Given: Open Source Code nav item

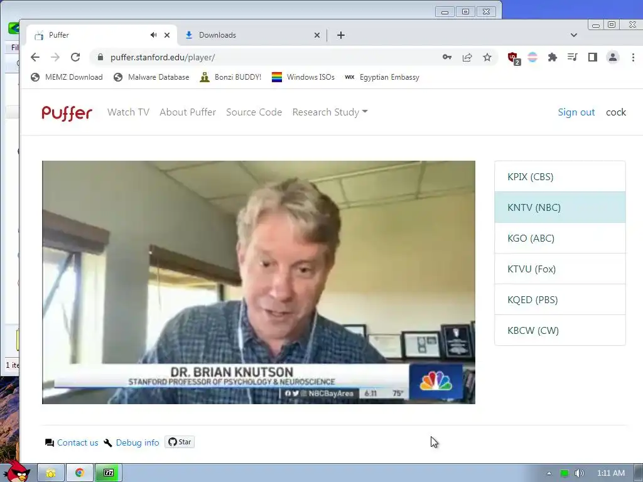Looking at the screenshot, I should click(254, 112).
